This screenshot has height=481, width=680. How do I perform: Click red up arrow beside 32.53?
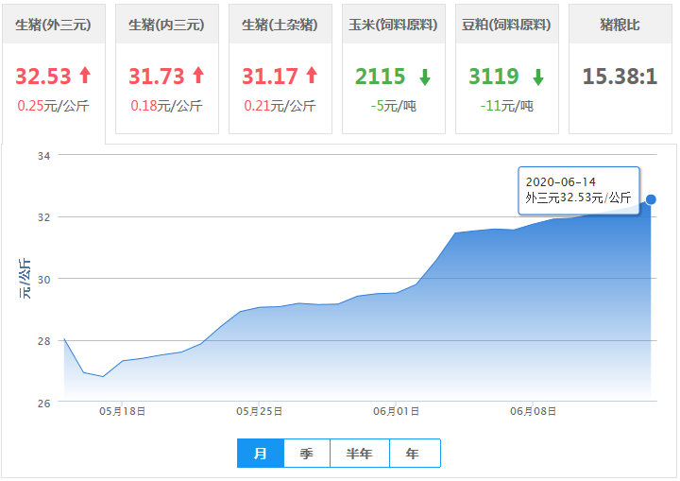point(85,77)
